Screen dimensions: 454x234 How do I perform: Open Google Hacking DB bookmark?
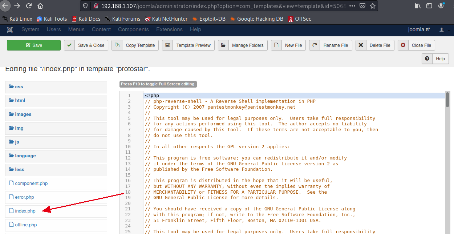pos(256,19)
